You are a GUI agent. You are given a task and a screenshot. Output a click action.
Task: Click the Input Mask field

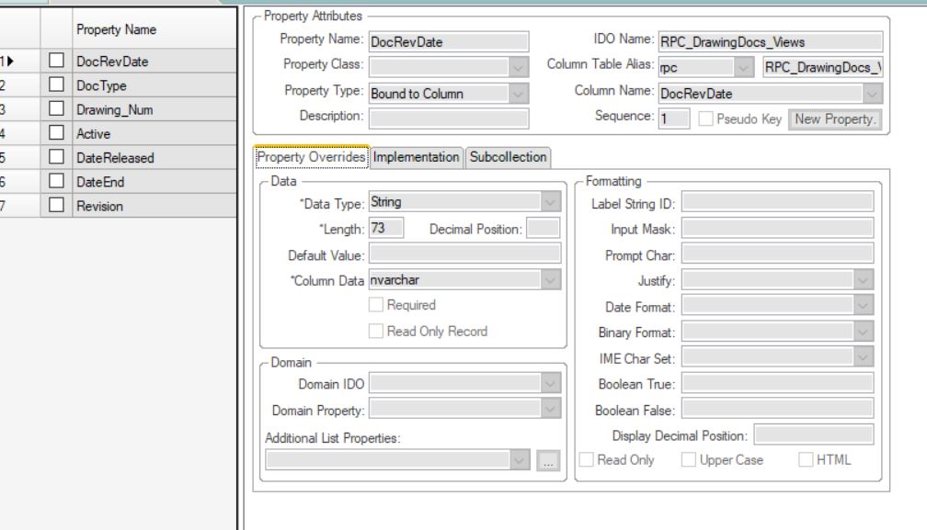pyautogui.click(x=777, y=228)
